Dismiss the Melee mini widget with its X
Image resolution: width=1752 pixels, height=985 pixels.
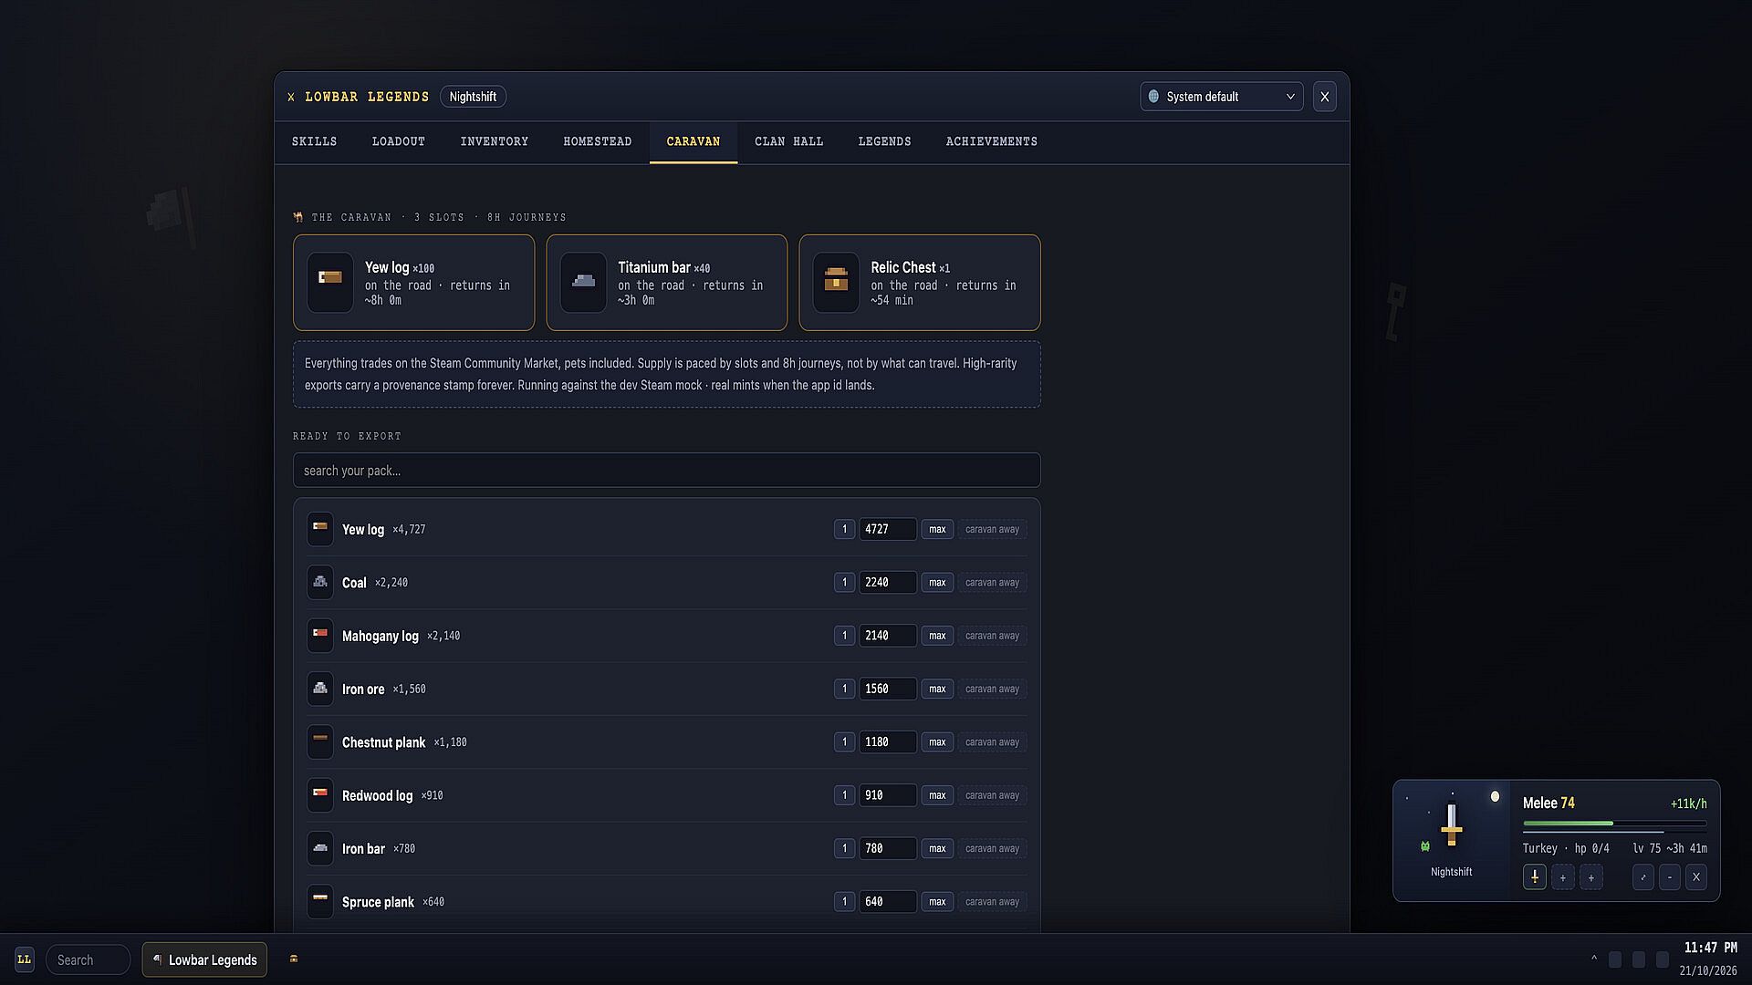(x=1696, y=877)
